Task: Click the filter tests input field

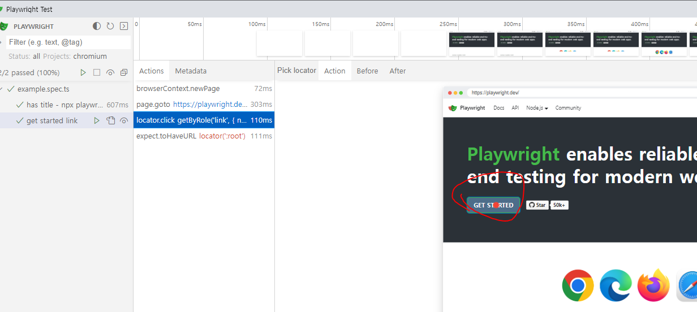Action: (68, 42)
